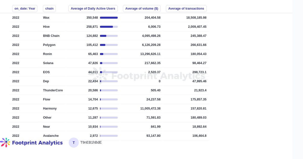Viewport: 303px width, 159px height.
Task: Click the 2022 cell in the Wax row
Action: 16,18
